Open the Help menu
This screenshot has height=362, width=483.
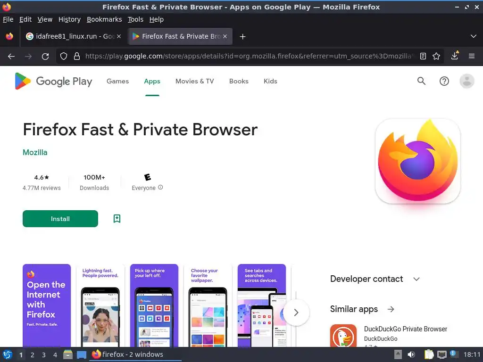[x=157, y=19]
